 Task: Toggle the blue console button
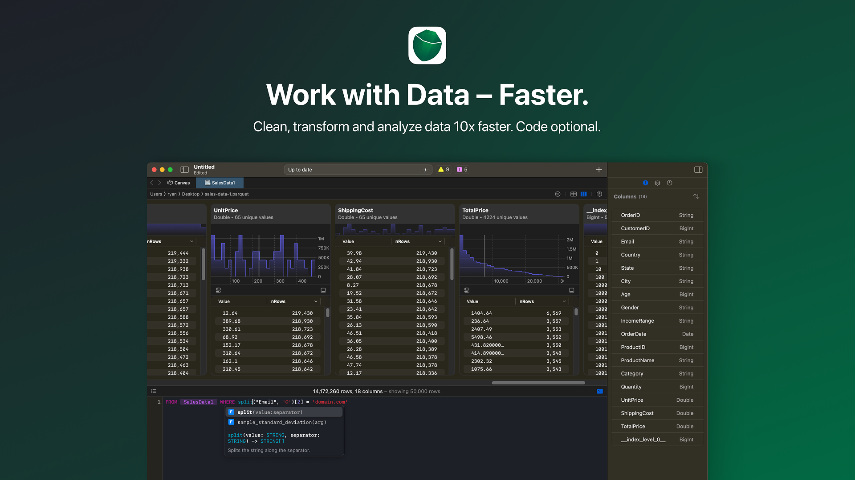tap(600, 392)
